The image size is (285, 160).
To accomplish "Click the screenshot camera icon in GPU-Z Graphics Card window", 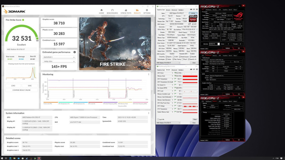I will (191, 10).
